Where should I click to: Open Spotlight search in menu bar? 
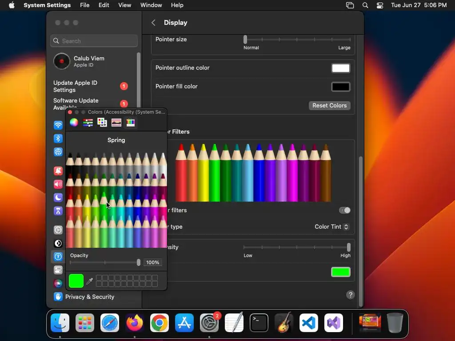point(365,5)
